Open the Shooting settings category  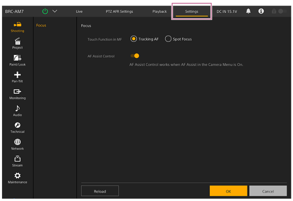[x=17, y=27]
